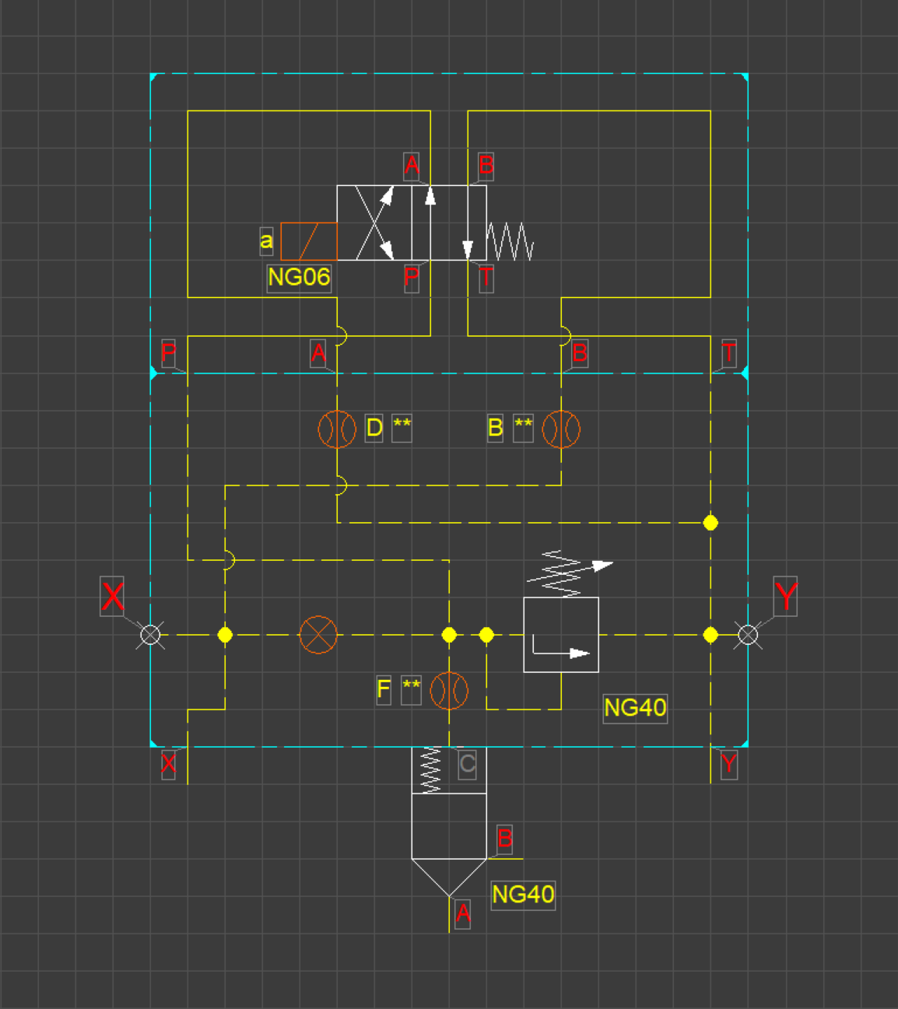The width and height of the screenshot is (898, 1009).
Task: Click the large Y external port connector
Action: point(748,635)
